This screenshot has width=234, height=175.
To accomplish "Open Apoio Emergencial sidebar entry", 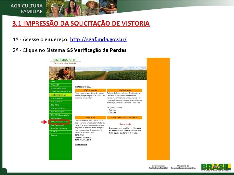I will tap(57, 125).
